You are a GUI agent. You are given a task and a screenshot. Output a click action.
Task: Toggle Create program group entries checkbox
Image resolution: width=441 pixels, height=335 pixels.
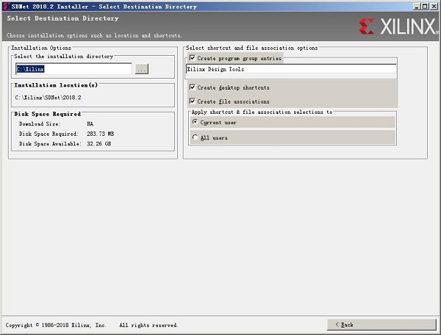(x=193, y=58)
